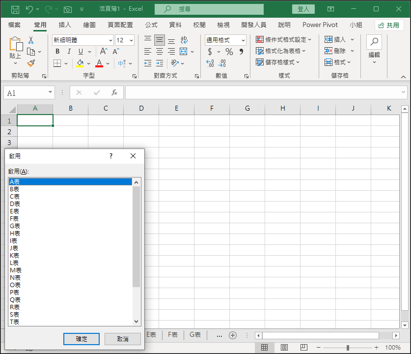
Task: Open the 資料 ribbon tab
Action: (175, 25)
